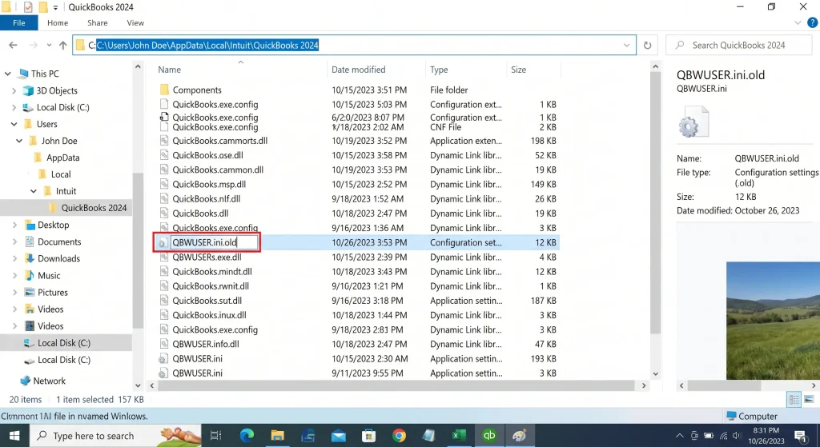
Task: Click the volume speaker tray icon
Action: 738,436
